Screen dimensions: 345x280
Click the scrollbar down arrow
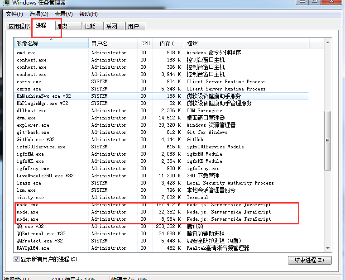pyautogui.click(x=328, y=248)
